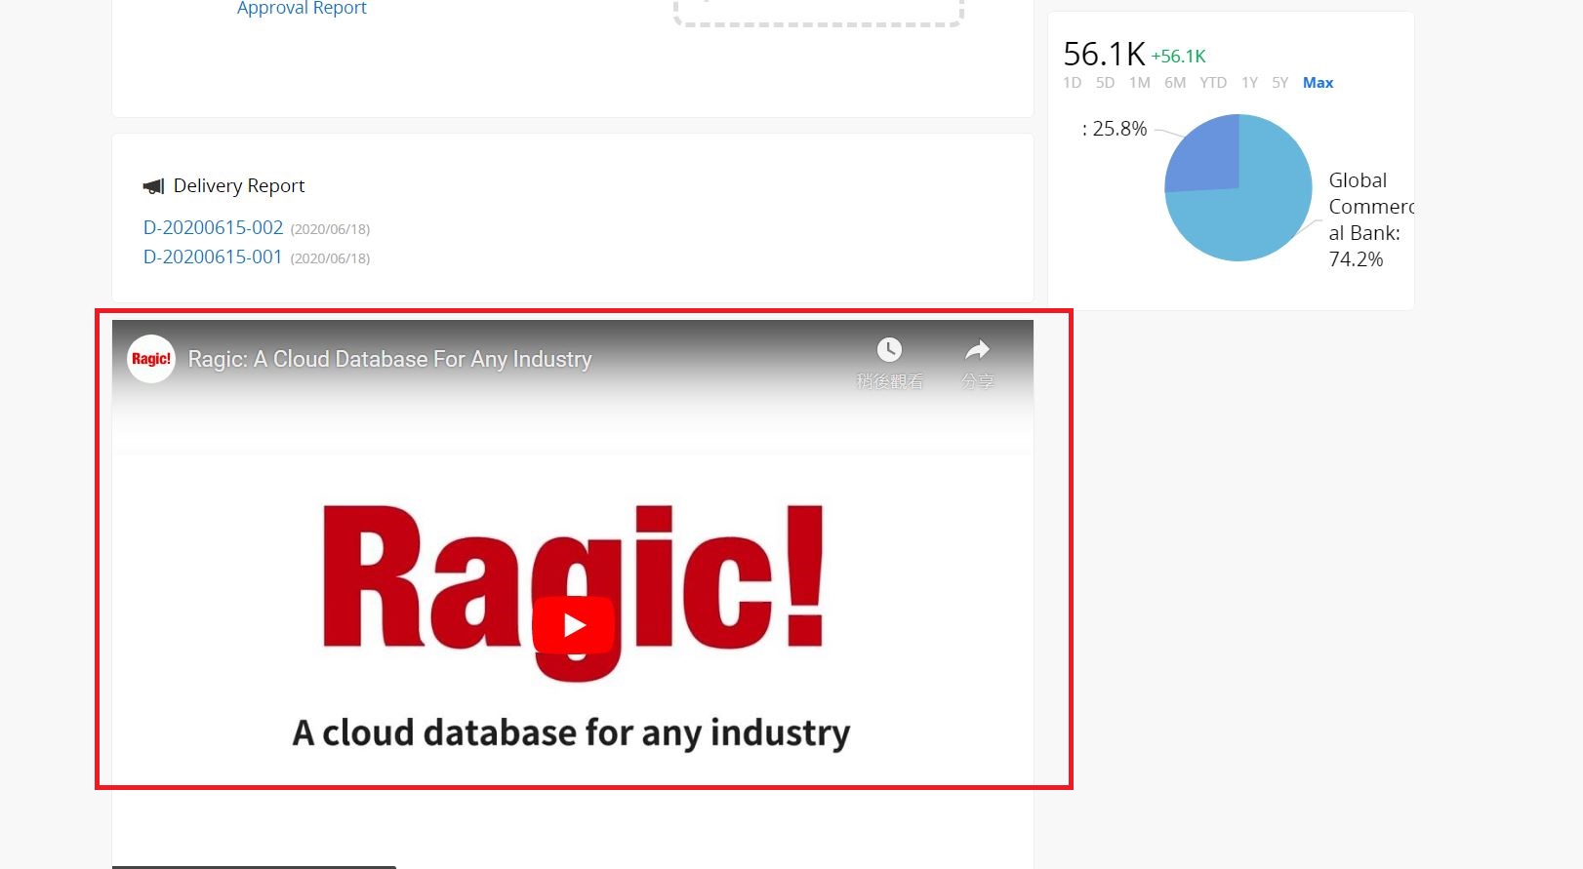
Task: Select the 1D time range
Action: click(1072, 83)
